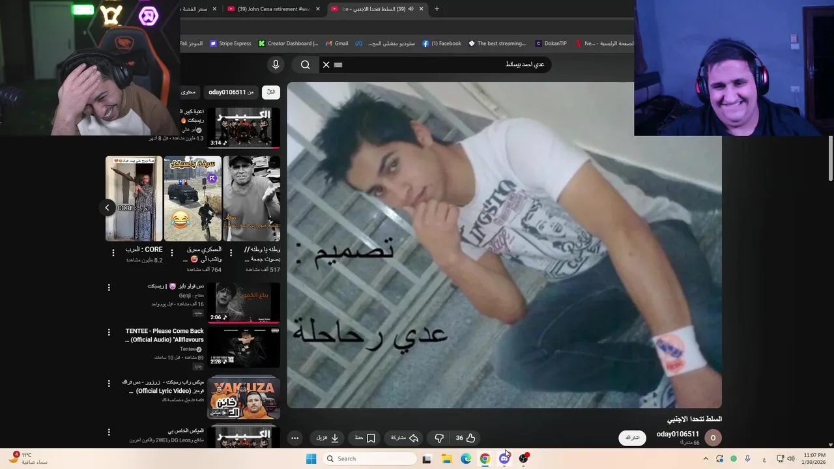The height and width of the screenshot is (469, 834).
Task: Dislike the video with thumbs down
Action: pos(439,438)
